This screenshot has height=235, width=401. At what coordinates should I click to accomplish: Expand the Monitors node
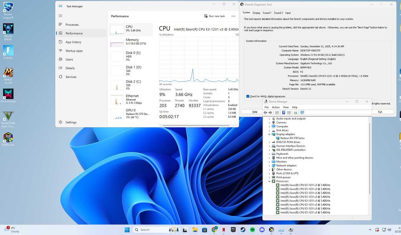coord(269,162)
